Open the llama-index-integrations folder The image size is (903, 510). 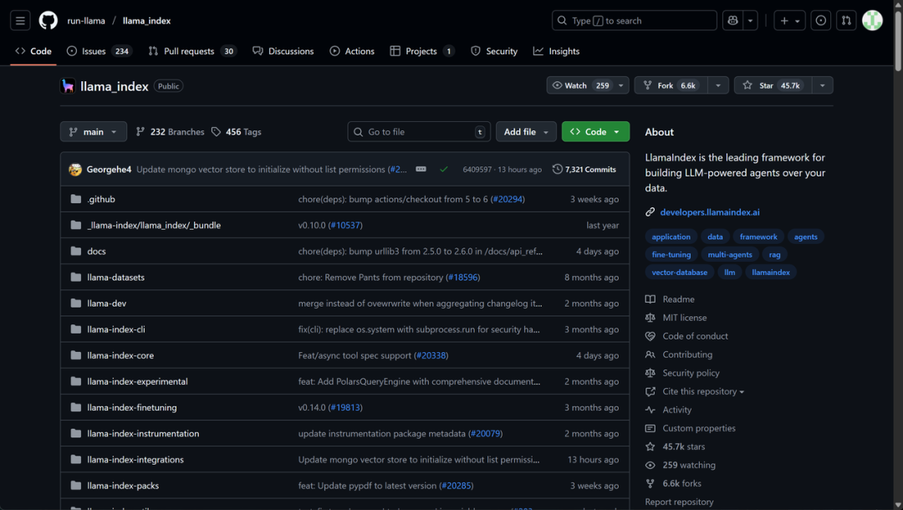point(135,459)
